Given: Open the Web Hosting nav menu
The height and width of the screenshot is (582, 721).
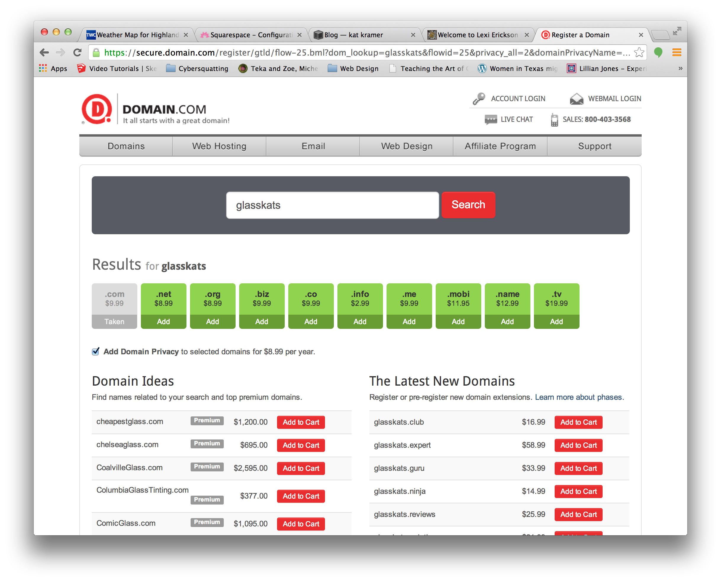Looking at the screenshot, I should tap(219, 146).
